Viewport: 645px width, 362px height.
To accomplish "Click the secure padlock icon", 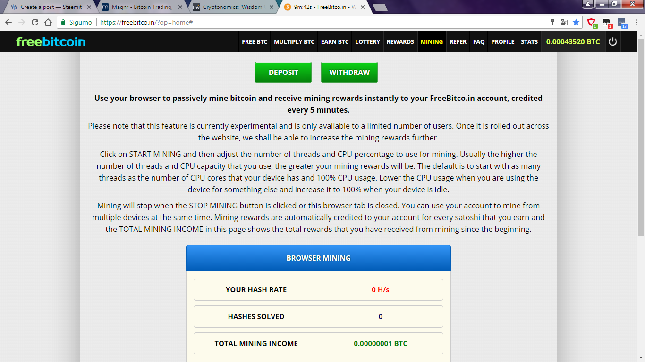I will pos(63,22).
